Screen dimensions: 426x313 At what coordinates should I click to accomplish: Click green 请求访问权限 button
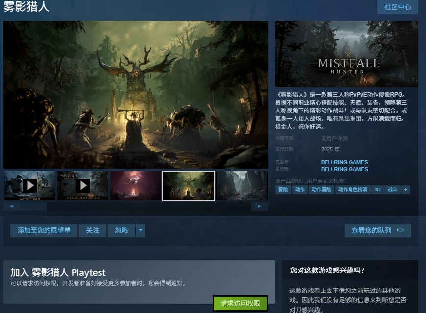tap(240, 303)
